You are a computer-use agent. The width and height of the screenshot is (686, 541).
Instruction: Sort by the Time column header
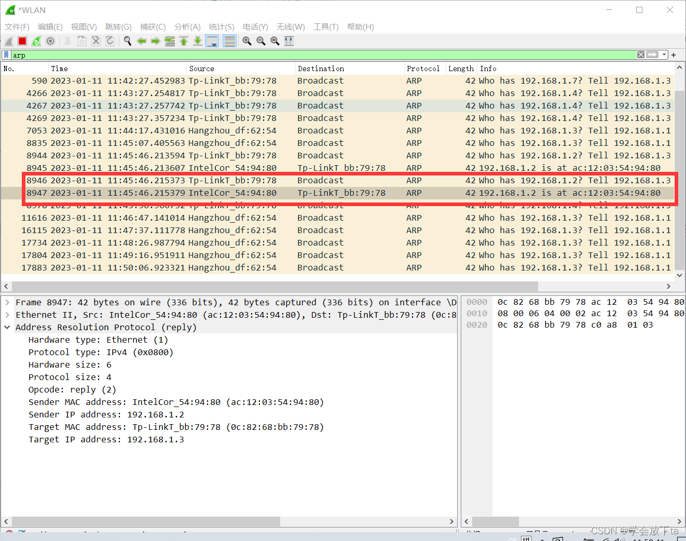[117, 69]
